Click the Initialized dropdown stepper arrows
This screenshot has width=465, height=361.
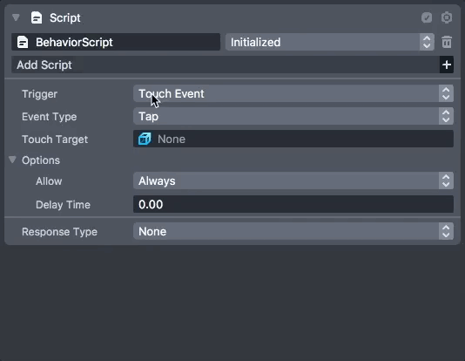(427, 42)
